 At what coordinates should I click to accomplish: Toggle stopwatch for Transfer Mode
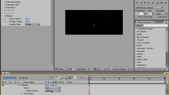[x=8, y=24]
